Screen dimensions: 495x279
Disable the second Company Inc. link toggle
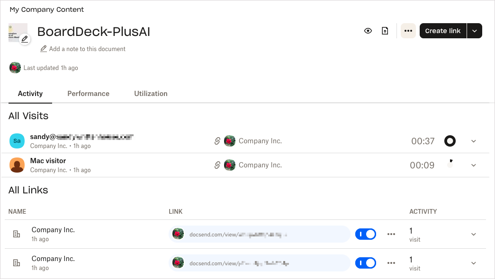click(366, 263)
